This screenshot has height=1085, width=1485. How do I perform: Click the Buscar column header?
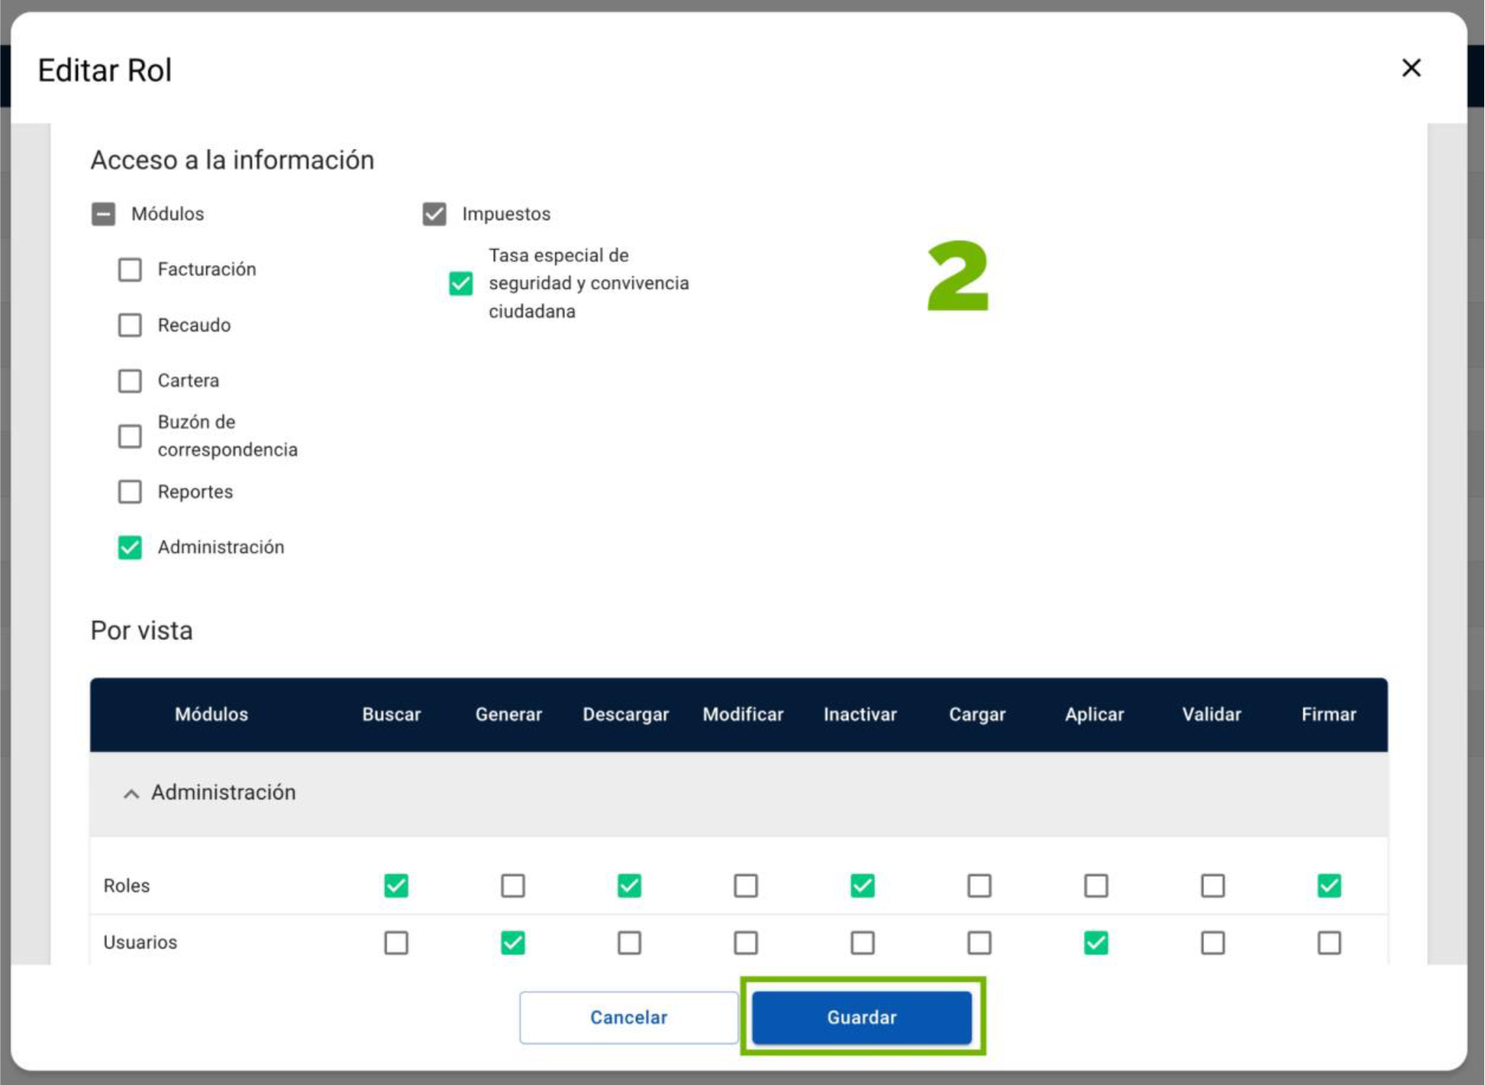click(x=391, y=714)
